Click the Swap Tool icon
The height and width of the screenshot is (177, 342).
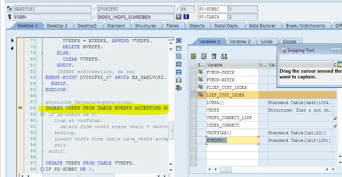[x=179, y=56]
